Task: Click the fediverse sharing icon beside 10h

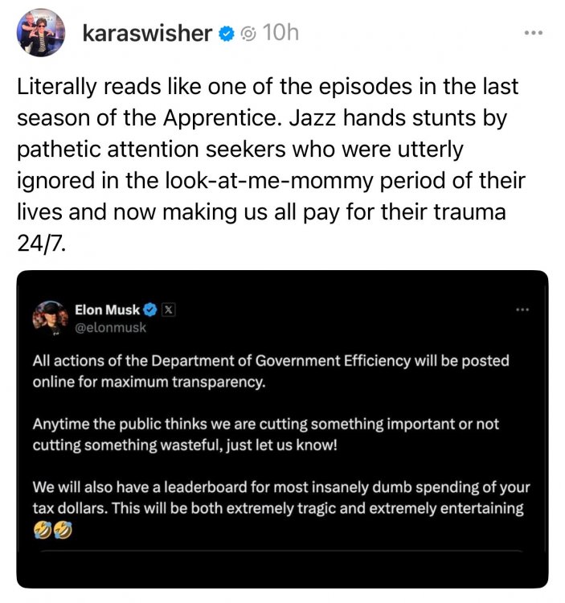Action: coord(248,35)
